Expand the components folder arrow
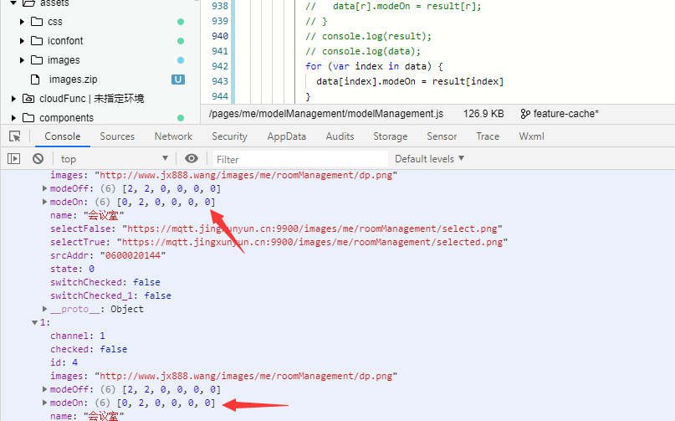Screen dimensions: 675x421 (13, 118)
